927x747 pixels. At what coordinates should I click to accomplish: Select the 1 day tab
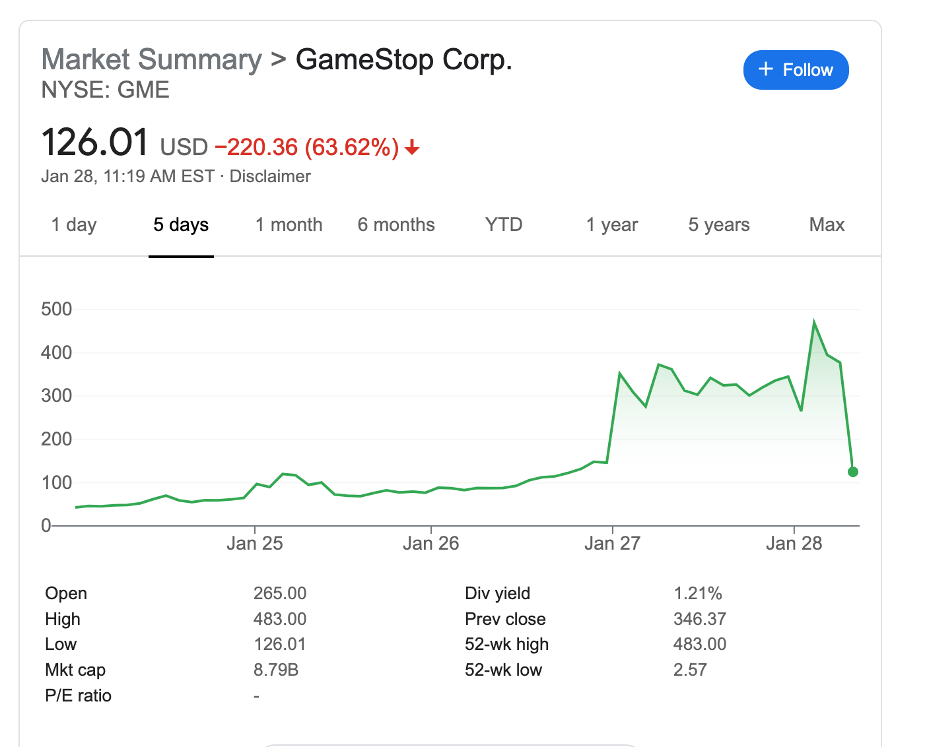tap(74, 225)
